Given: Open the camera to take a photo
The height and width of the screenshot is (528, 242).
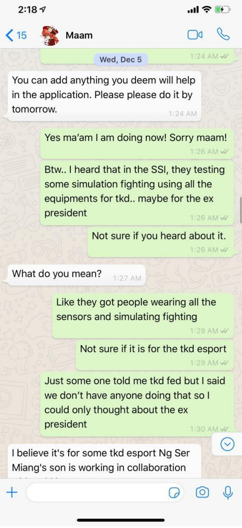Looking at the screenshot, I should coord(202,492).
